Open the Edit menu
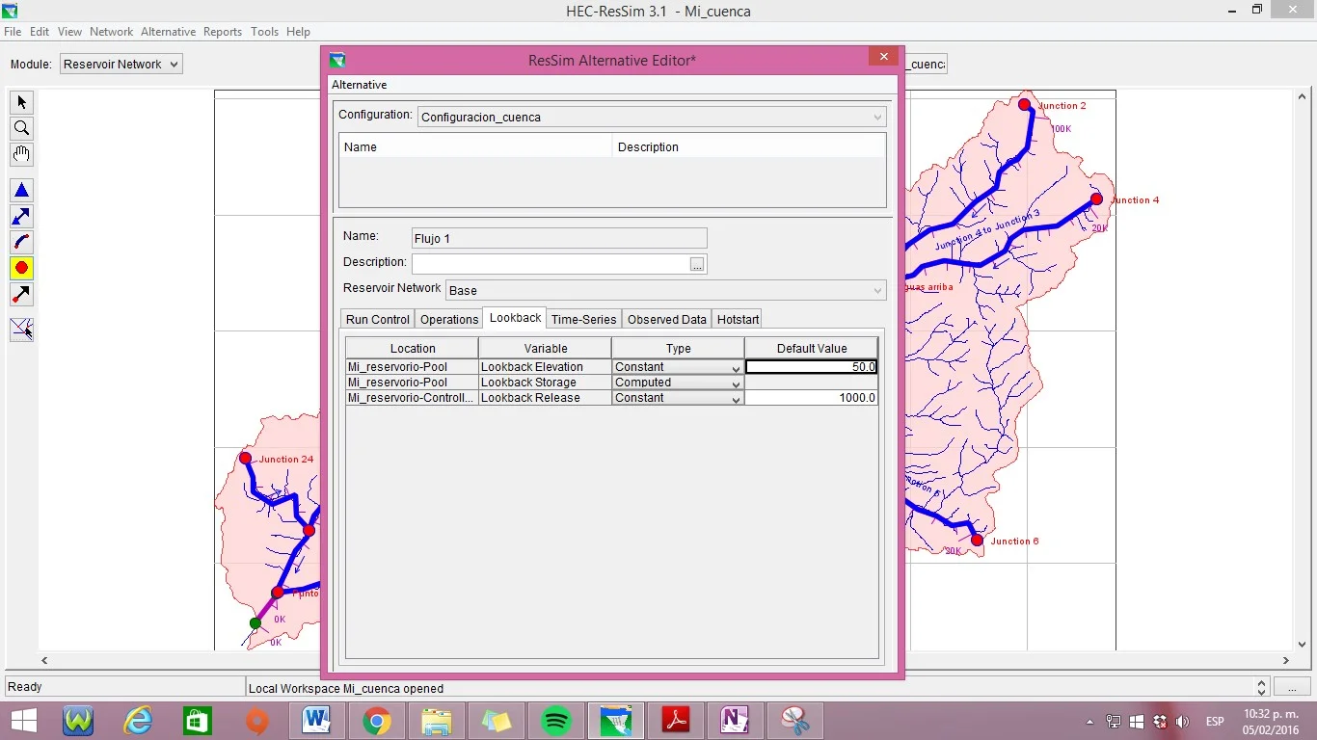Image resolution: width=1317 pixels, height=740 pixels. pyautogui.click(x=40, y=32)
